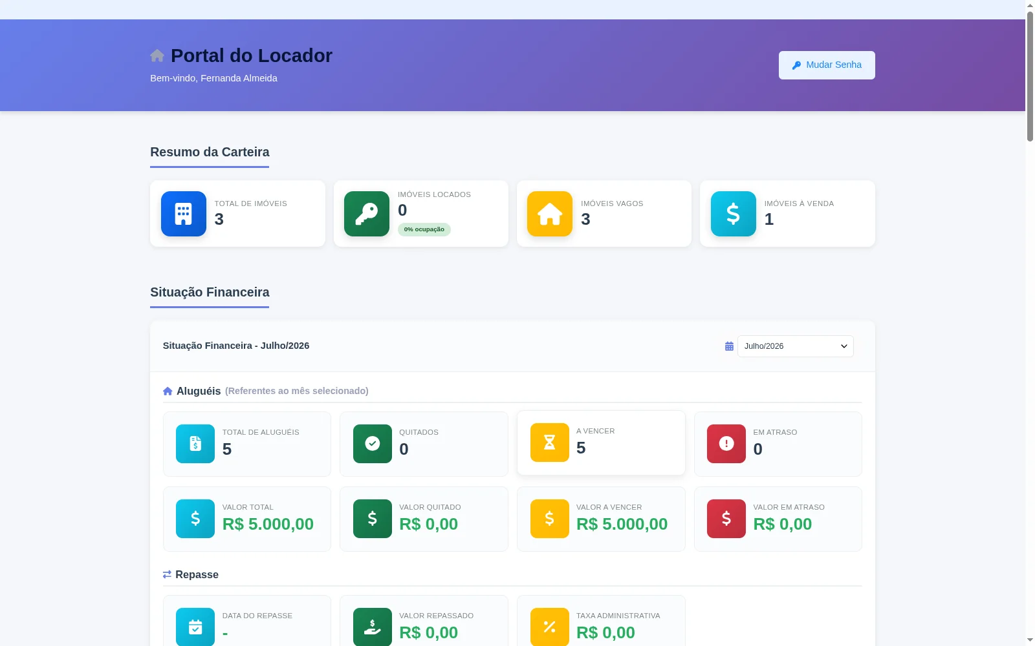1035x646 pixels.
Task: Click the Bem-vindo, Fernanda Almeida greeting
Action: point(213,78)
